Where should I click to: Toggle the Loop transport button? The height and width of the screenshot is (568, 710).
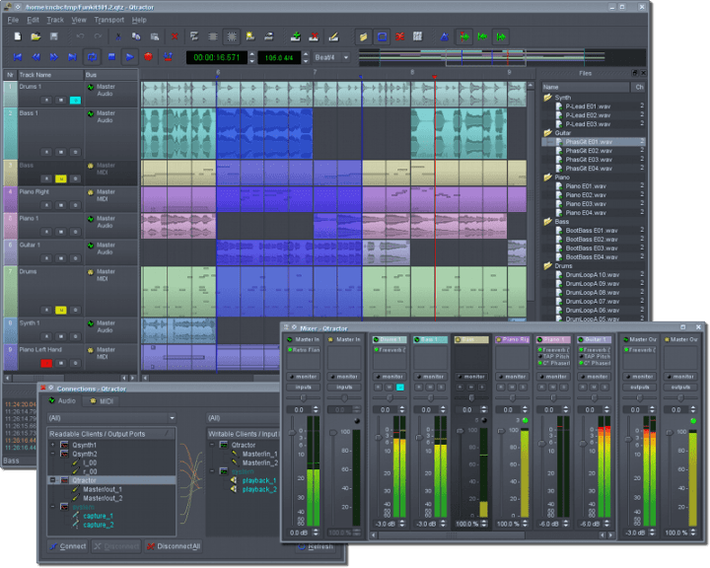[x=91, y=57]
